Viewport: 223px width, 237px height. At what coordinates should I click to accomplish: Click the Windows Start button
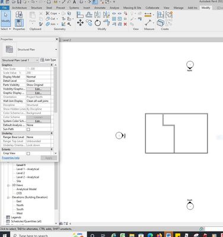point(4,235)
